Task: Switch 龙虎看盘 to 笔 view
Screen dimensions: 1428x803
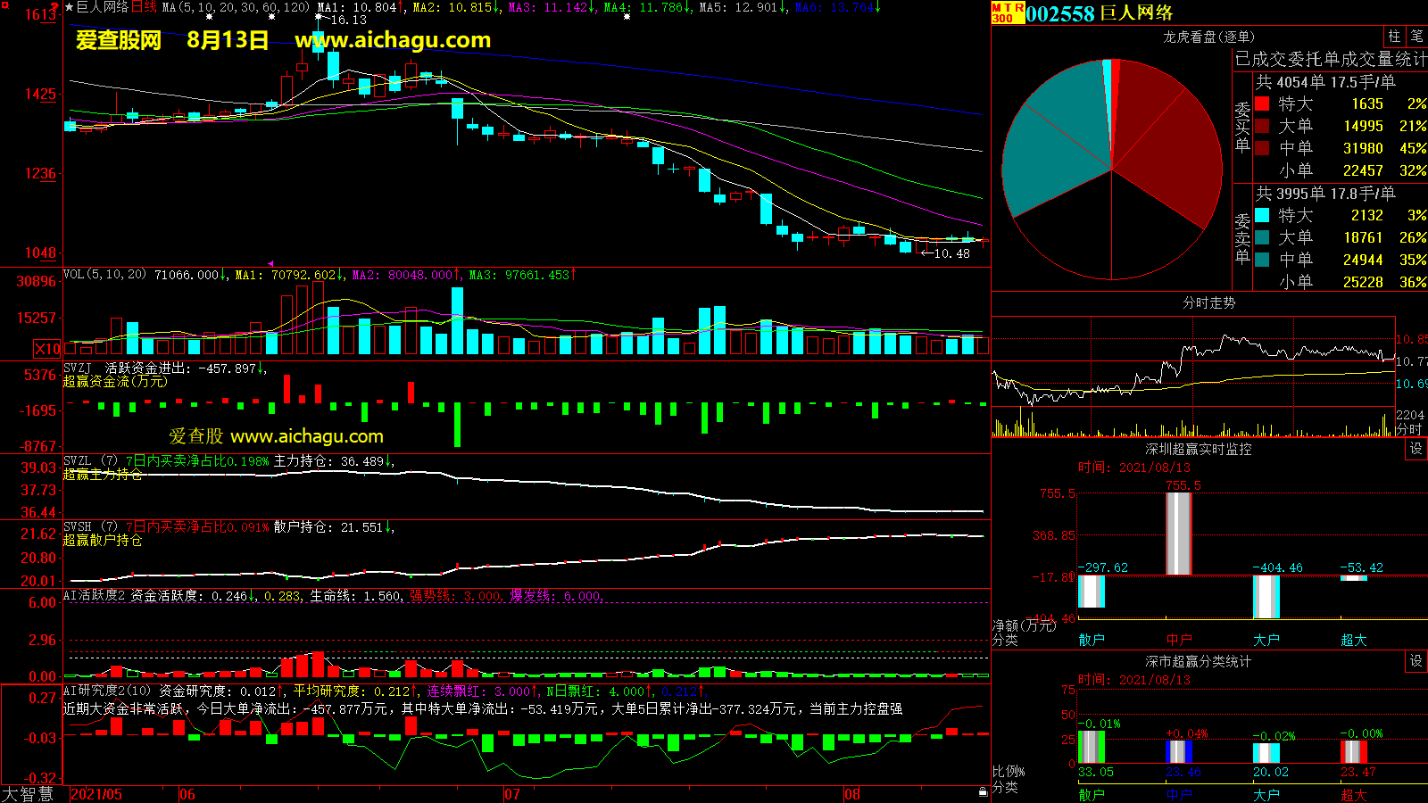Action: (x=1416, y=36)
